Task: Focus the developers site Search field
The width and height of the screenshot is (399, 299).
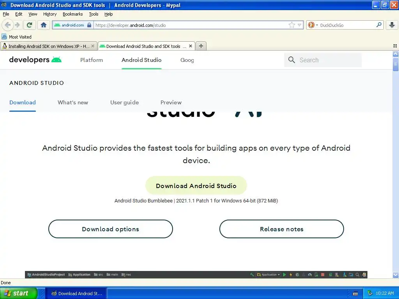Action: pos(323,60)
